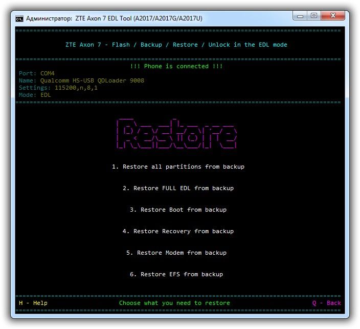The image size is (360, 329).
Task: Click the EDL mode value
Action: (x=46, y=95)
